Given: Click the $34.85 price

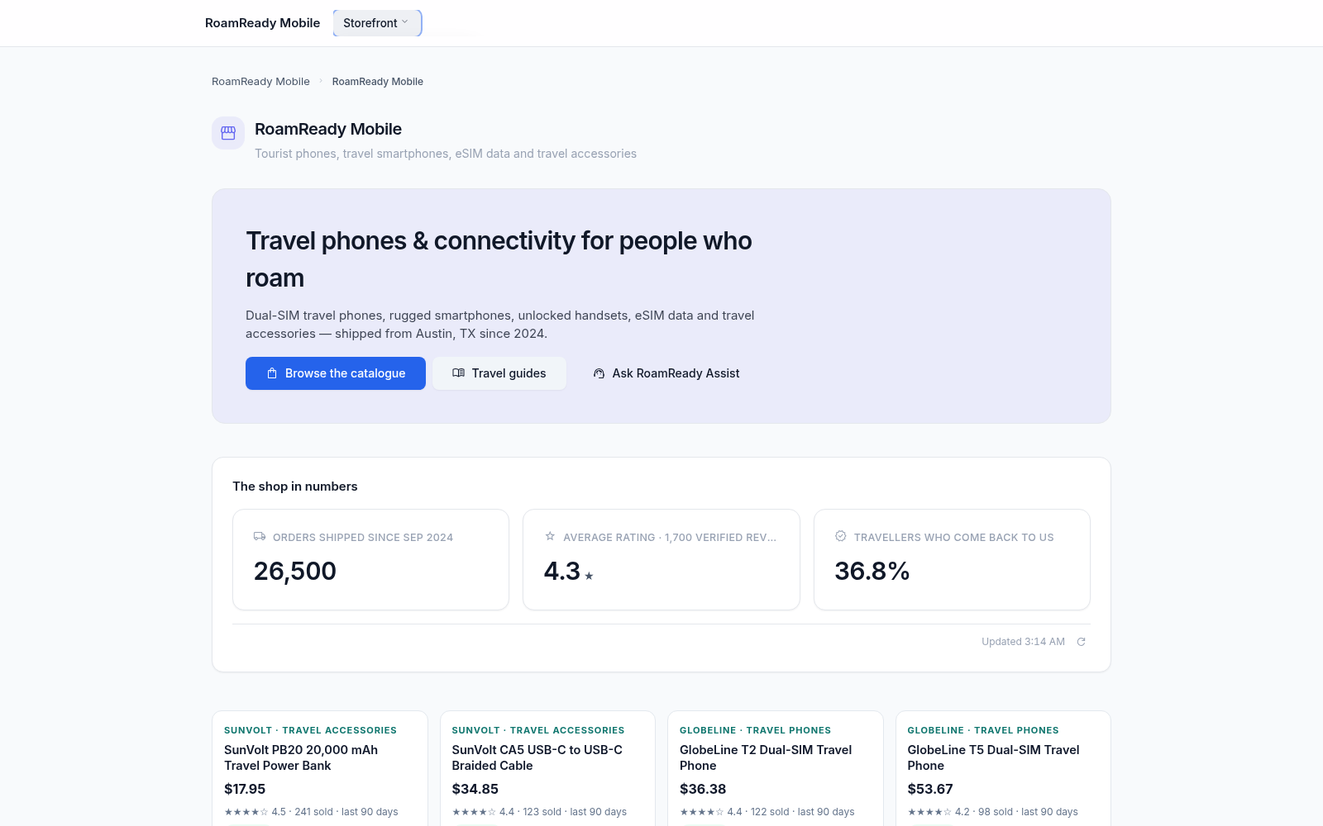Looking at the screenshot, I should click(x=475, y=789).
